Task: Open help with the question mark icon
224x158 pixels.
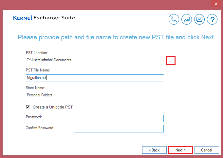Action: pyautogui.click(x=212, y=19)
